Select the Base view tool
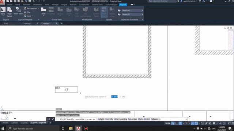This screenshot has width=234, height=131. (44, 11)
